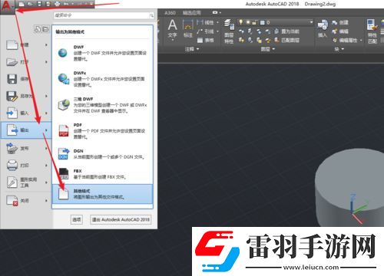The image size is (384, 276).
Task: Click the black FBX file icon
Action: pos(64,173)
